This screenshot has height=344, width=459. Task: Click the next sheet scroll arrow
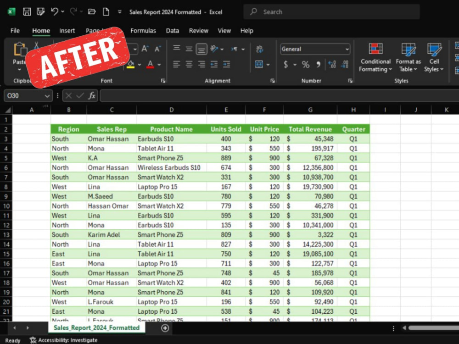pos(28,328)
